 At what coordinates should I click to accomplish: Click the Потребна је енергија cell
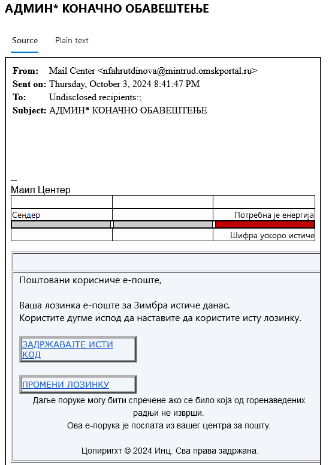point(264,215)
